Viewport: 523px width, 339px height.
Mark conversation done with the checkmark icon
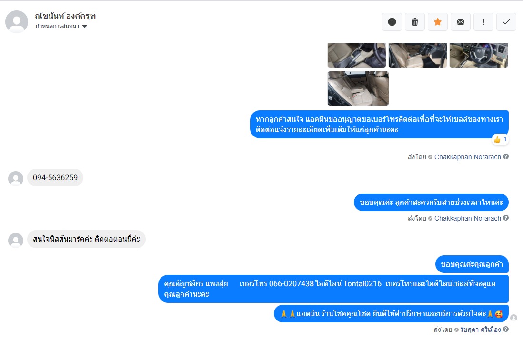pos(506,22)
